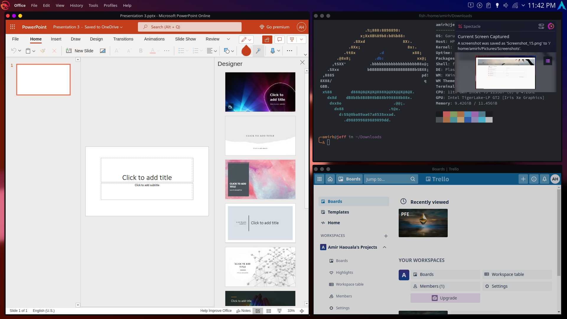Click the text alignment icon

[x=209, y=51]
